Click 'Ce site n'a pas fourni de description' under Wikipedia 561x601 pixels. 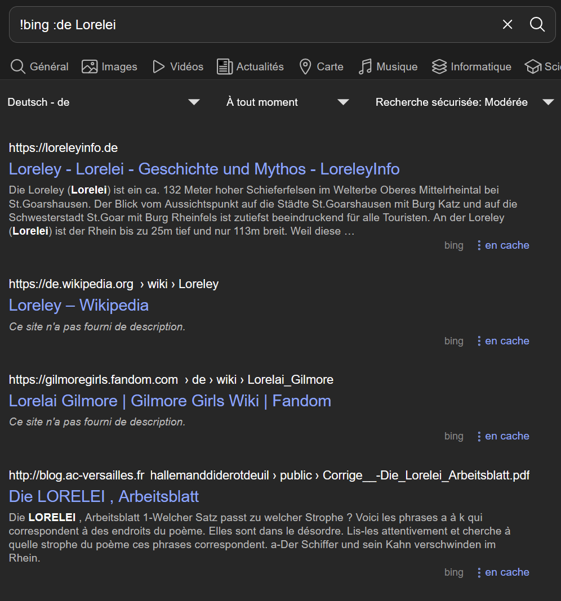click(97, 326)
